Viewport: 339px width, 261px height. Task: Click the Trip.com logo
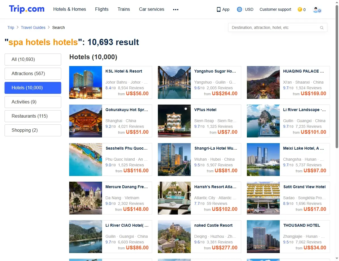tap(27, 9)
